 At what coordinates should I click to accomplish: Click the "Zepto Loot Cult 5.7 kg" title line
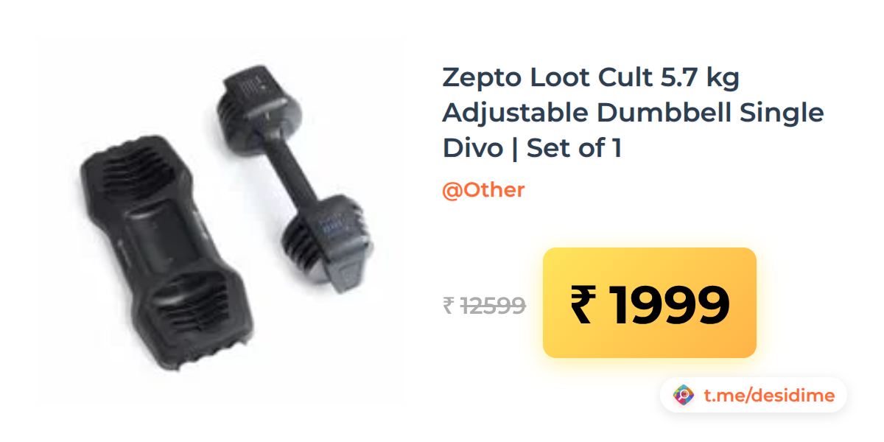pos(590,77)
